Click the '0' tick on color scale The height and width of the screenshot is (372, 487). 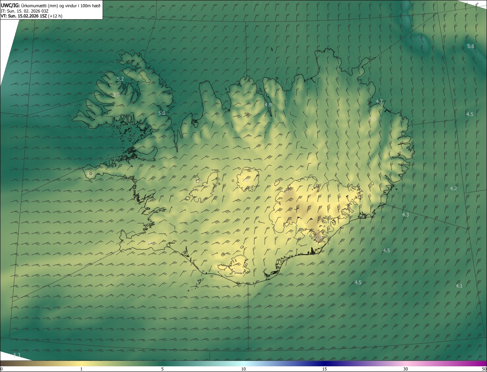coord(2,369)
